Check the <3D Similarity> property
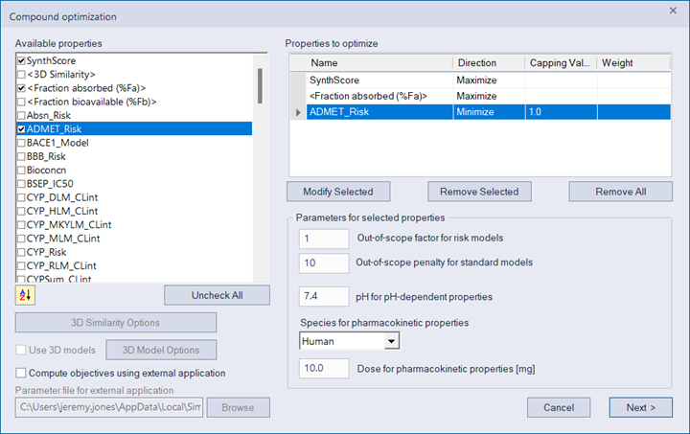690x434 pixels. 21,75
